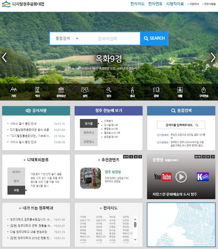Pause the 동영상 video carousel
218x249 pixels.
pyautogui.click(x=208, y=157)
